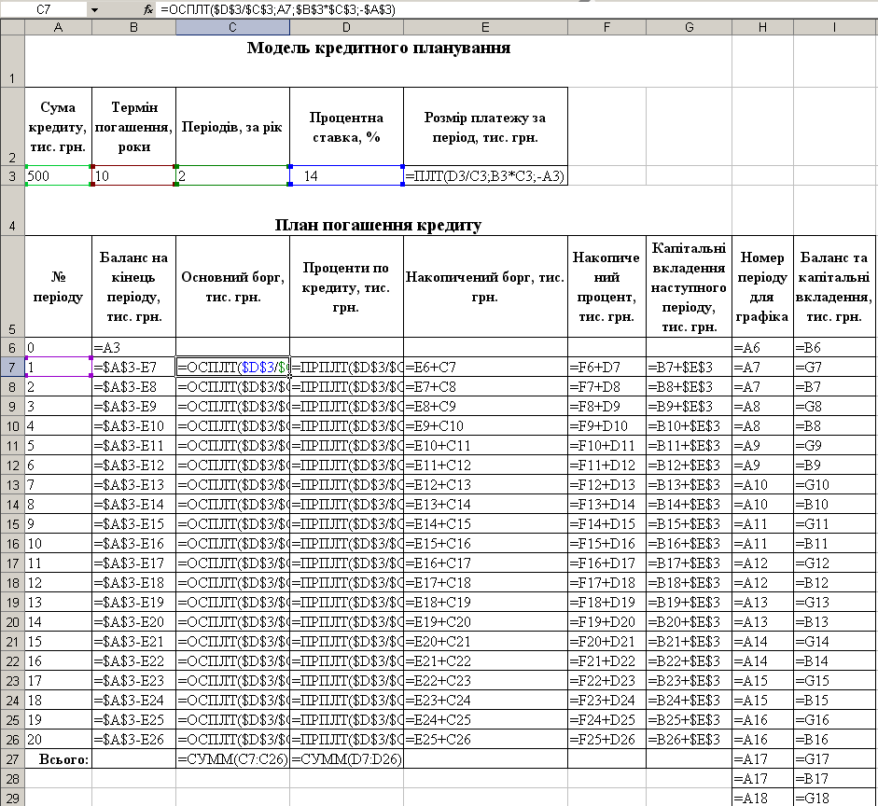Select column A header
The height and width of the screenshot is (806, 878).
(58, 27)
